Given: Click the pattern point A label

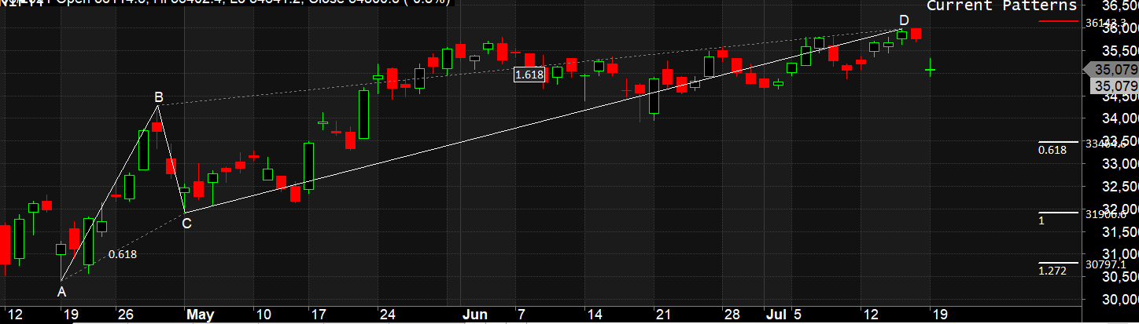Looking at the screenshot, I should (x=61, y=292).
